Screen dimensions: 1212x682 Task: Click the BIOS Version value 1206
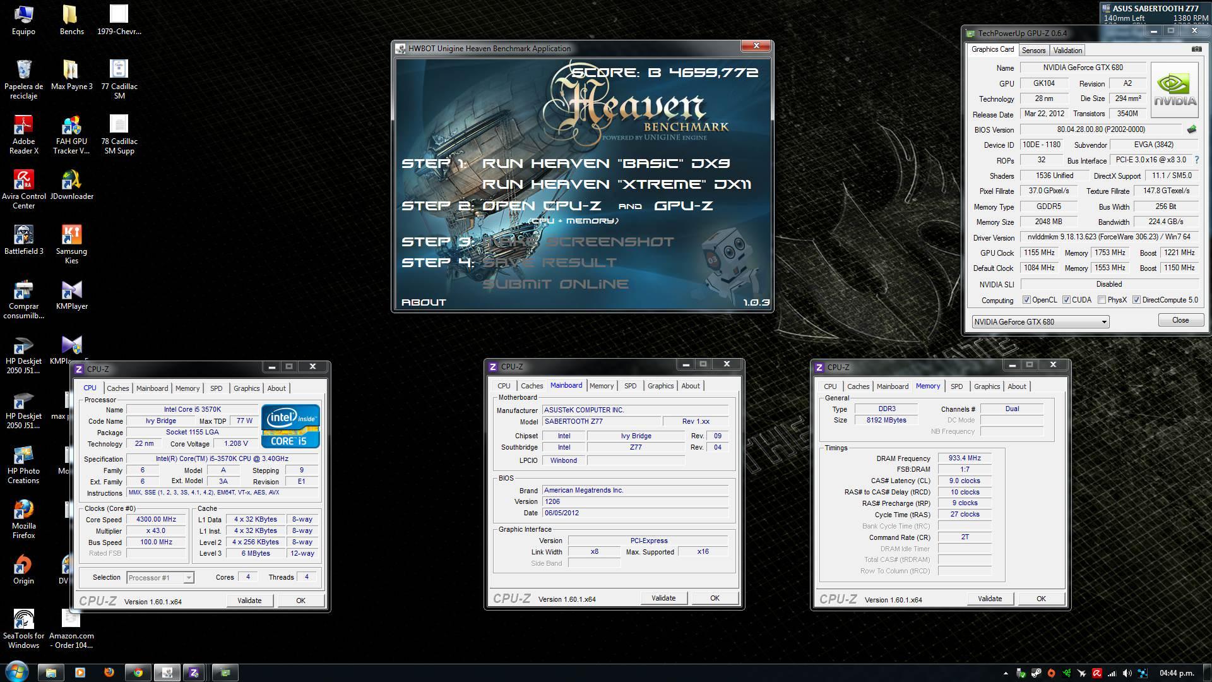[634, 501]
